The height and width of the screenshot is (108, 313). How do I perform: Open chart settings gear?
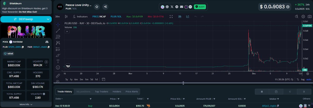pyautogui.click(x=303, y=16)
